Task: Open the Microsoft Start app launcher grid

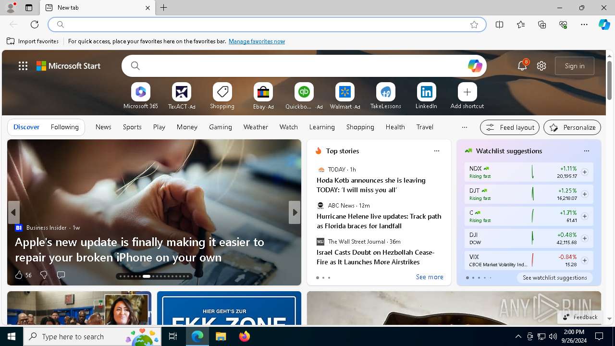Action: click(23, 66)
